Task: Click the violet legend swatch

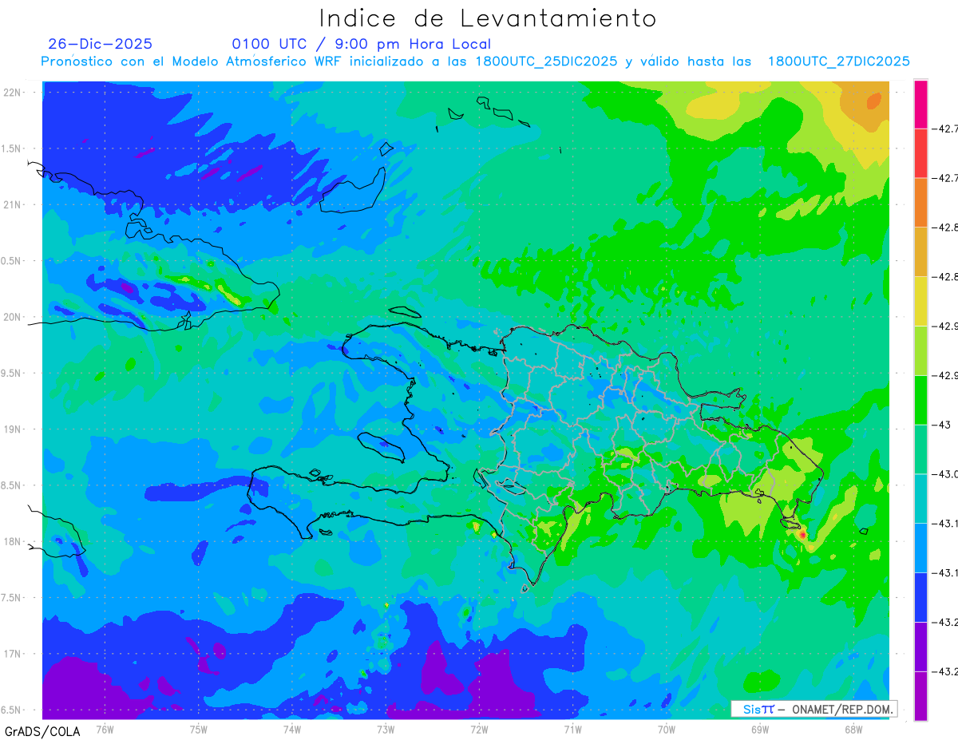Action: [920, 647]
